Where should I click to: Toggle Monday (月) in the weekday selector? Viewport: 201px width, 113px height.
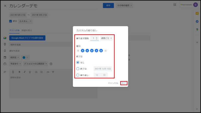pos(83,50)
